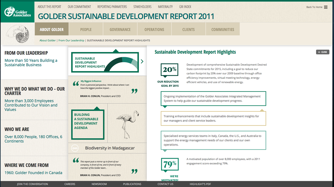Screen dimensions: 334x187
Task: Switch to the Governance tab
Action: pyautogui.click(x=120, y=29)
